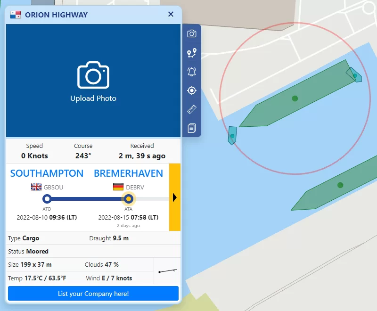Click the Upload Photo camera icon

(93, 75)
